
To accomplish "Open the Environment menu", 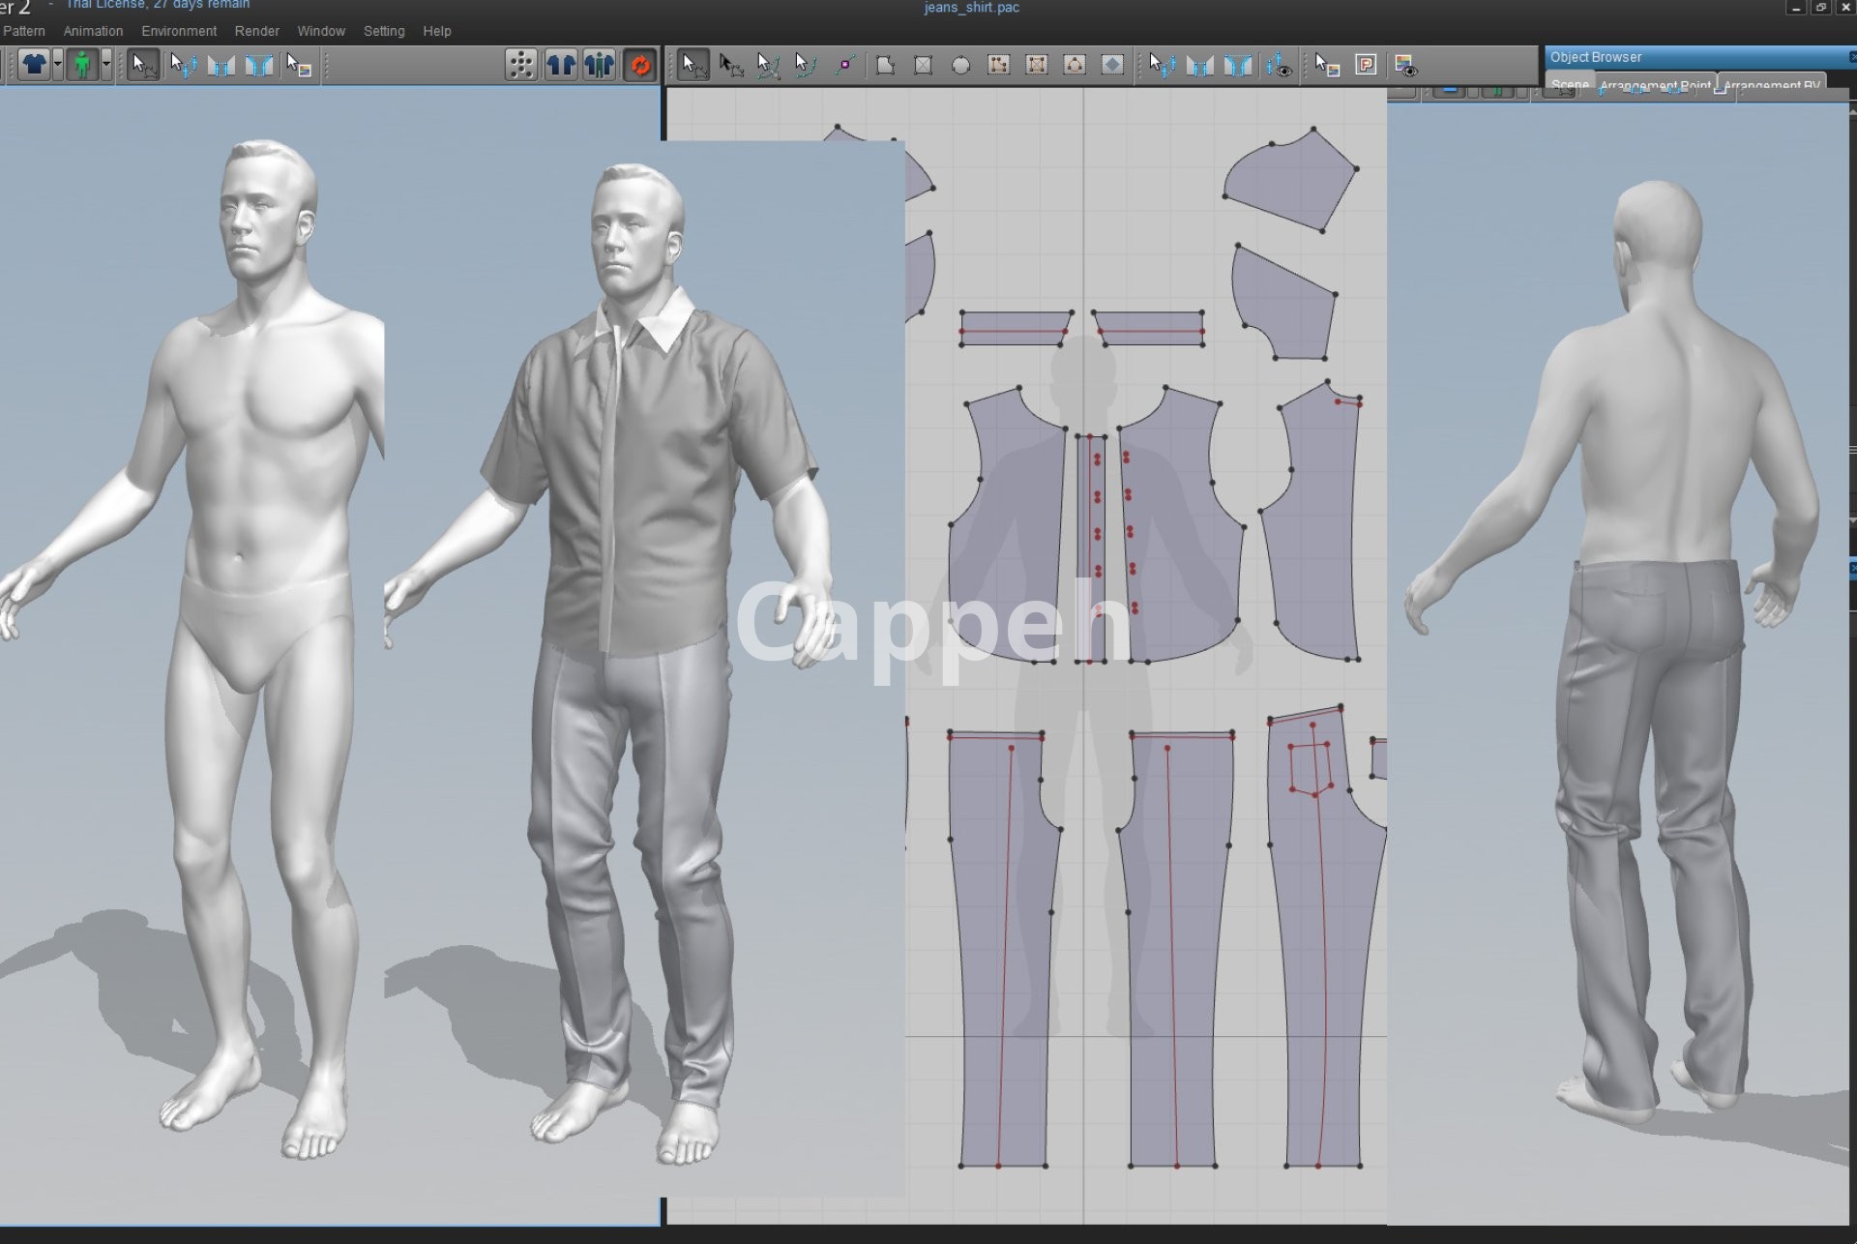I will coord(179,31).
